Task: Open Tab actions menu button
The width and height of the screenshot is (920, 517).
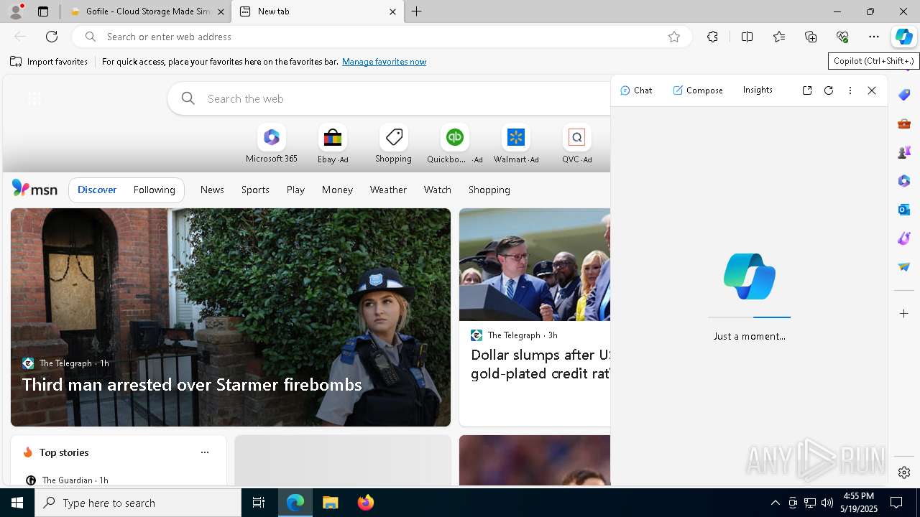Action: [43, 11]
